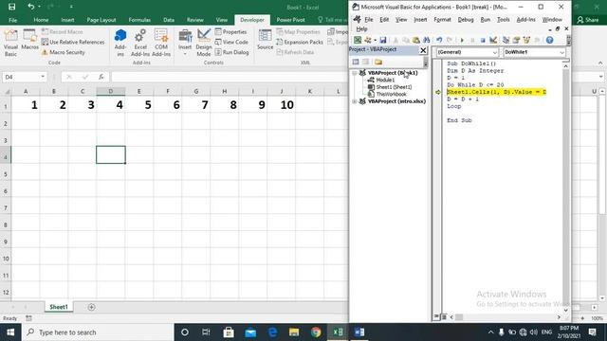Expand VBAProject (intro.xlsx) tree node
This screenshot has height=341, width=607.
354,101
